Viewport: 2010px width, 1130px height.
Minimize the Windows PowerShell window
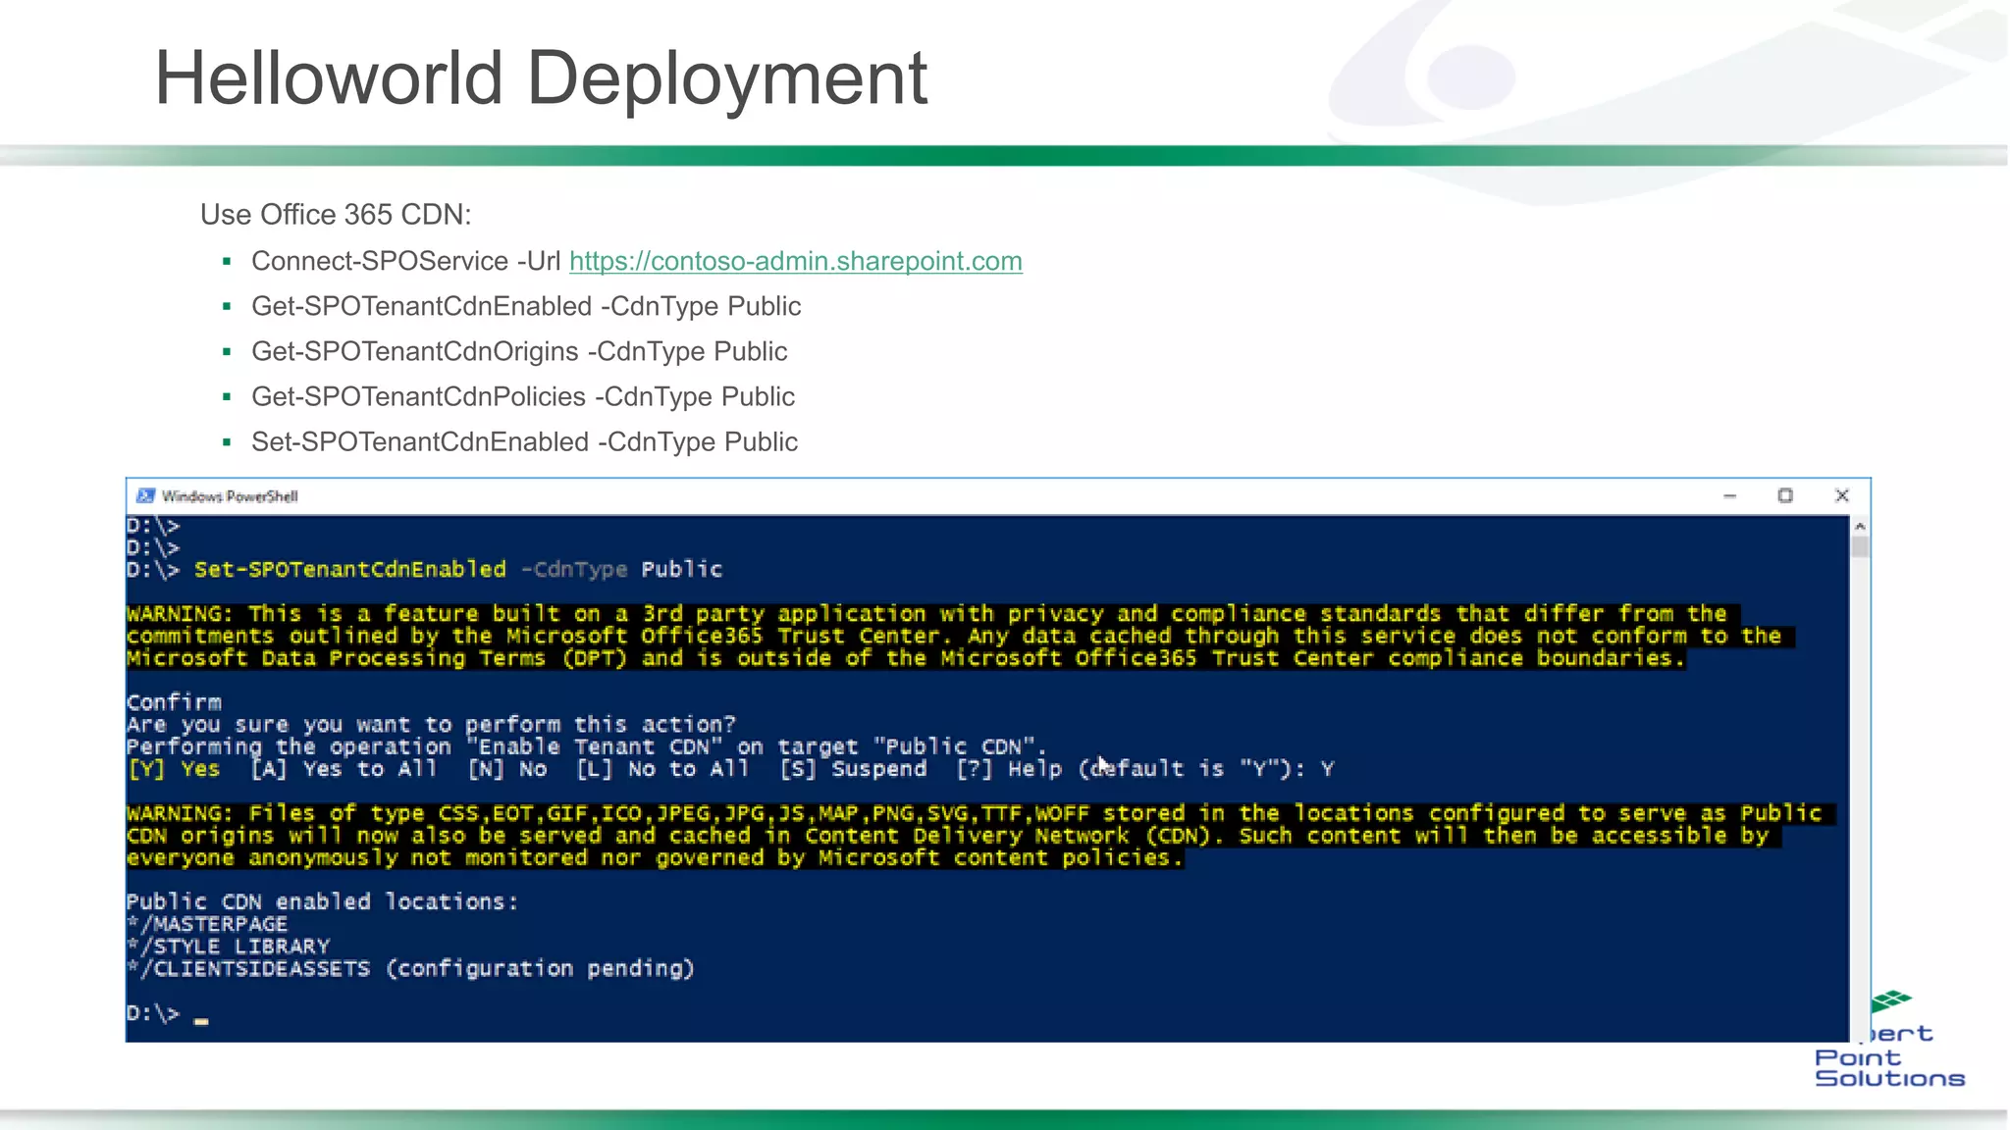click(x=1729, y=496)
